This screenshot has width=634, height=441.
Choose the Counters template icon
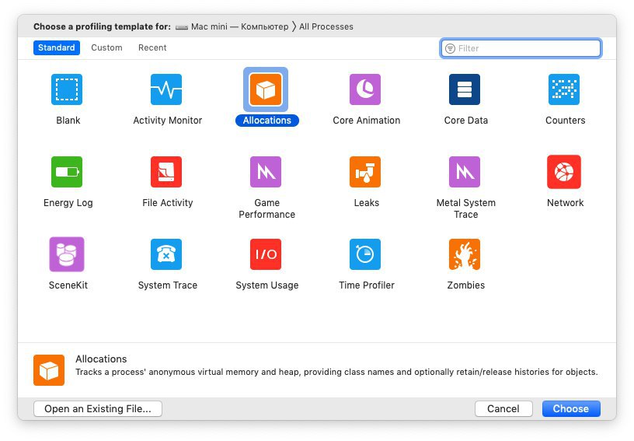point(564,89)
